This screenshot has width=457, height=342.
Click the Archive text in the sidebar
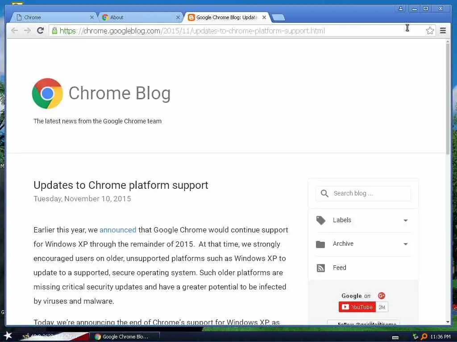tap(343, 244)
